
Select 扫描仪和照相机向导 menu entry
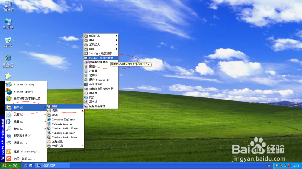[101, 89]
